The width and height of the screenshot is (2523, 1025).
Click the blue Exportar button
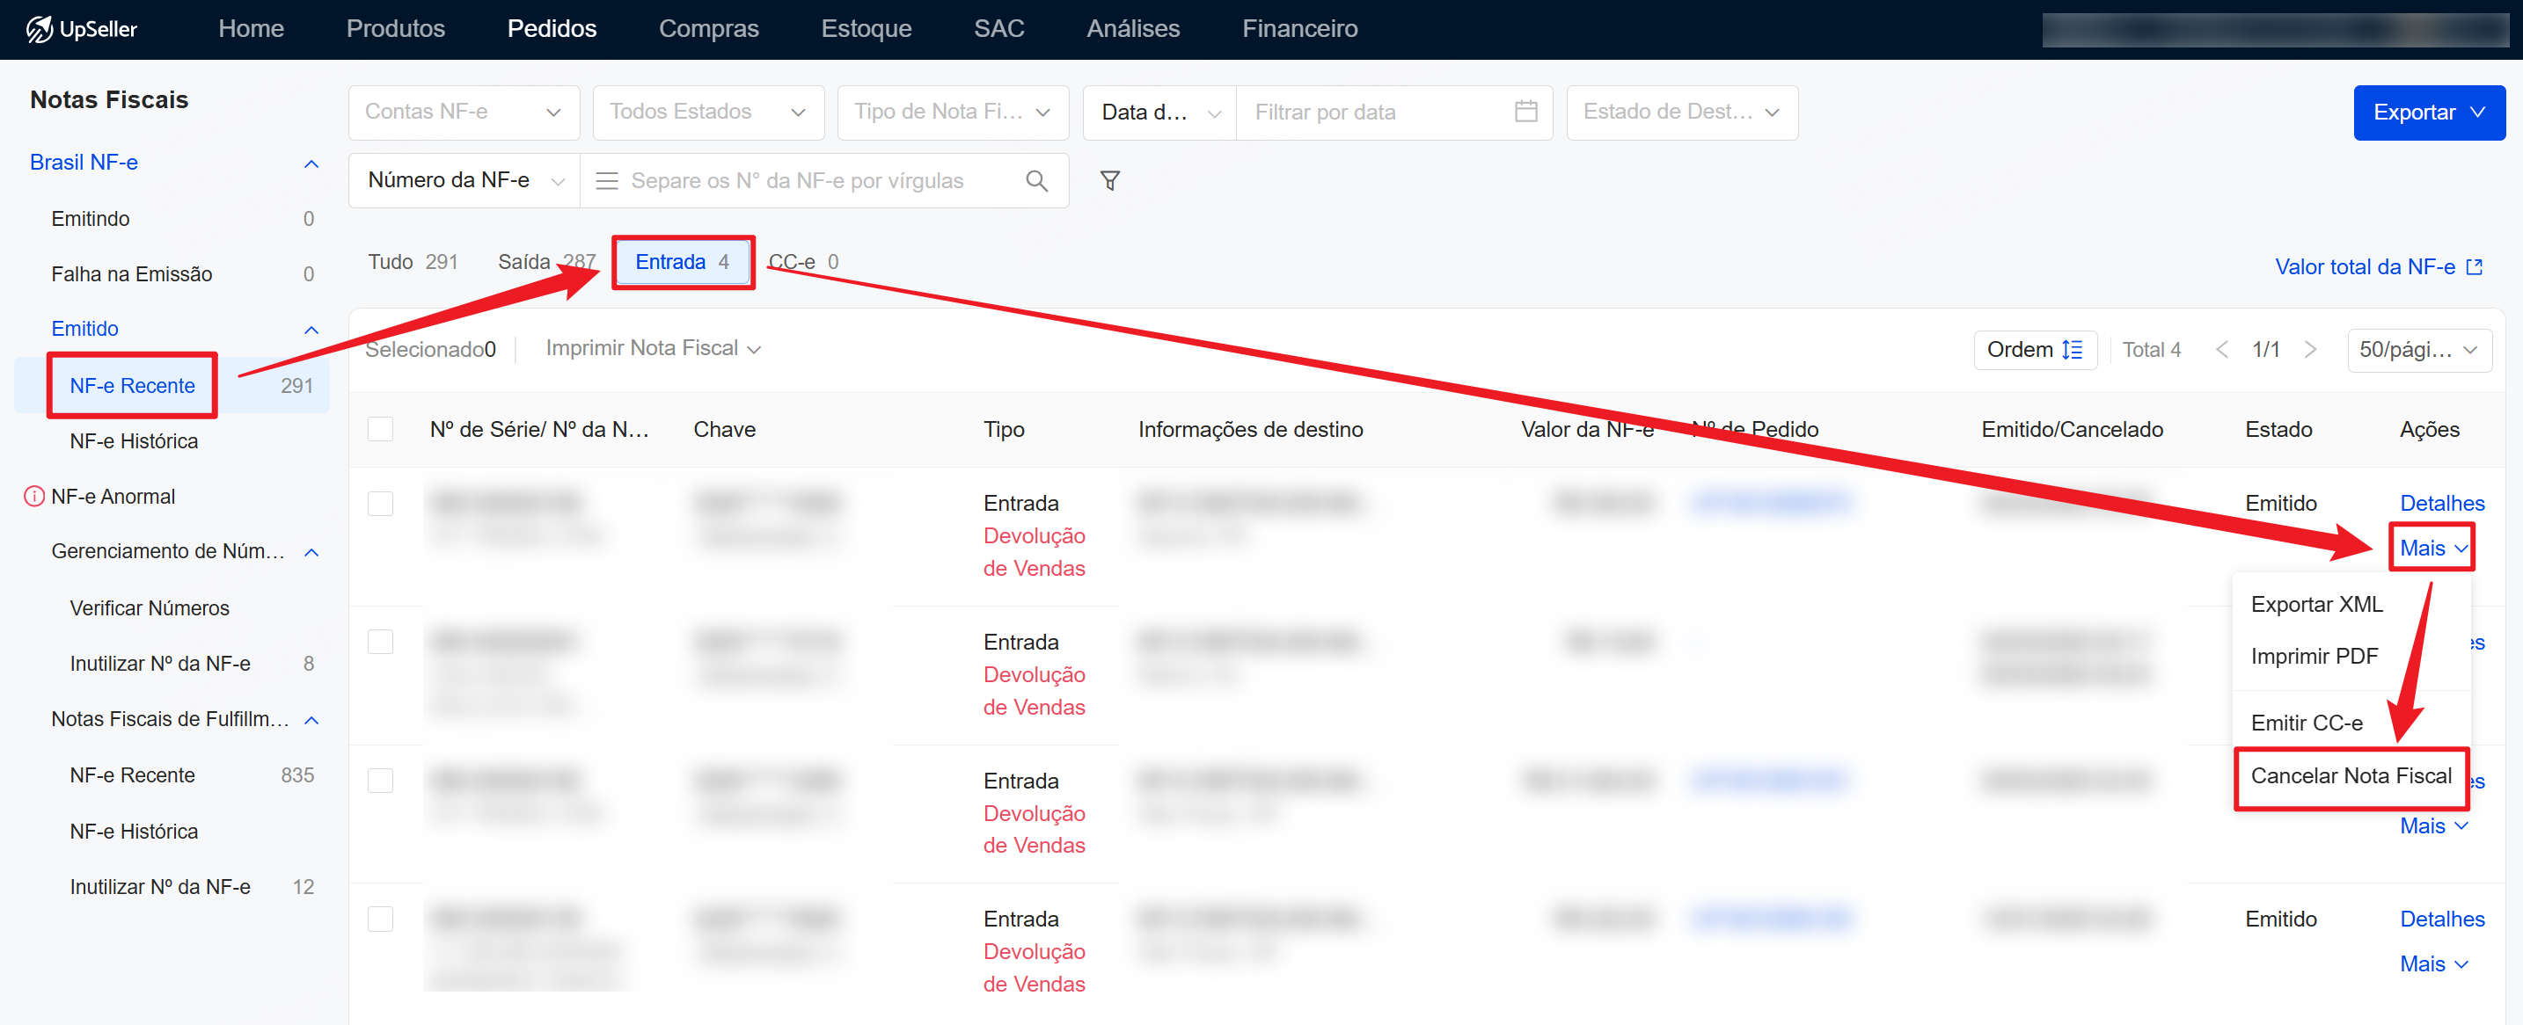click(x=2428, y=113)
